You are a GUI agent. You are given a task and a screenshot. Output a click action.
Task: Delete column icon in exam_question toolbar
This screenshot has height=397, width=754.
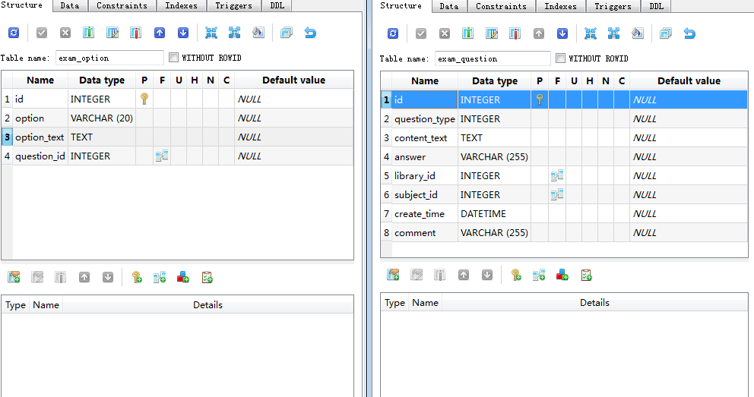click(515, 33)
